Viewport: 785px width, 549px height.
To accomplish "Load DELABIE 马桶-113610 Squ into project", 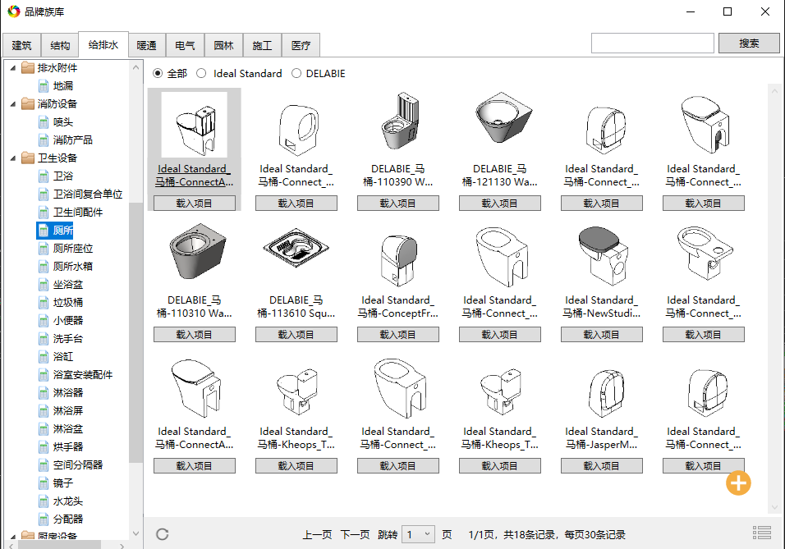I will 296,334.
